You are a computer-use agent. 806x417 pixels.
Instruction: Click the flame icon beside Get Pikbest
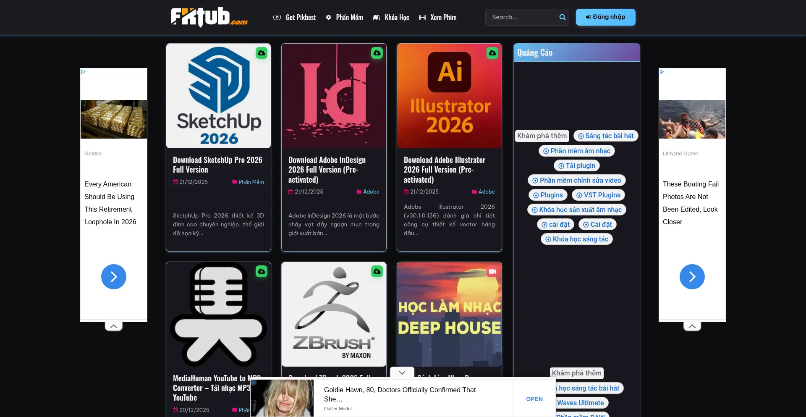tap(277, 17)
